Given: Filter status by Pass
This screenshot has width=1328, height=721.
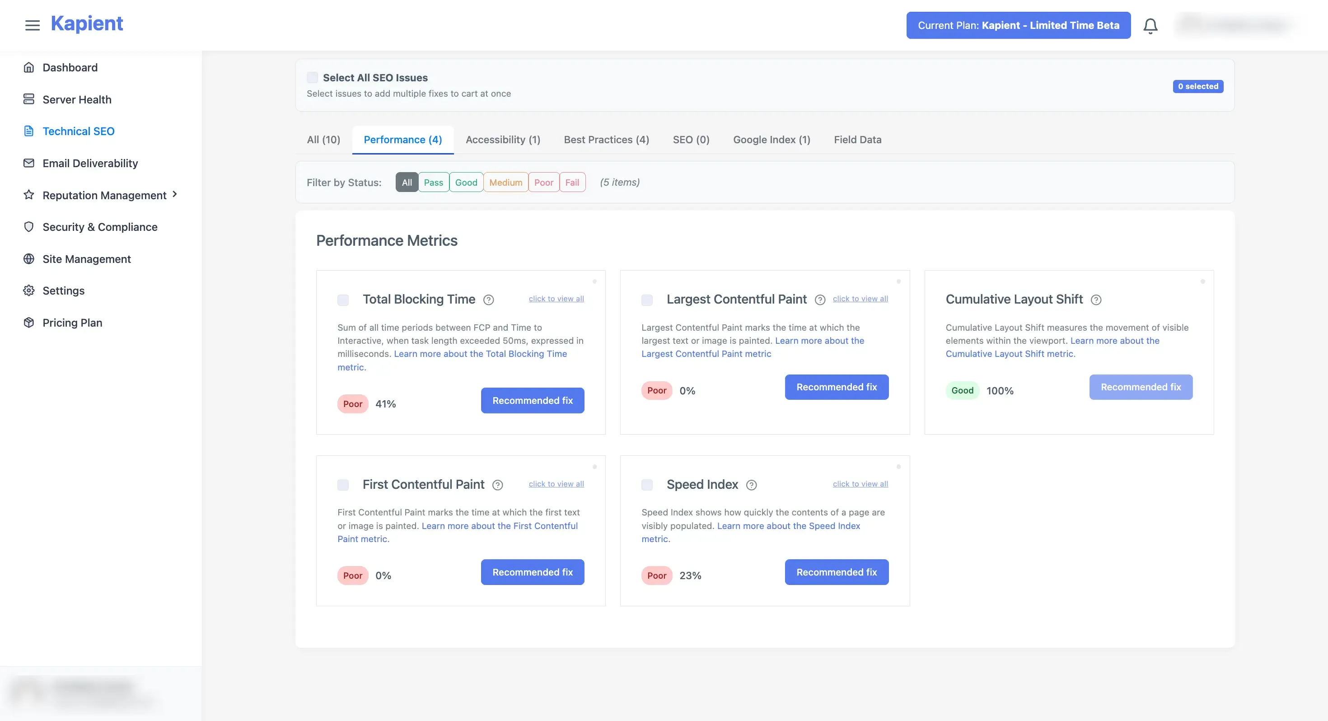Looking at the screenshot, I should 433,183.
